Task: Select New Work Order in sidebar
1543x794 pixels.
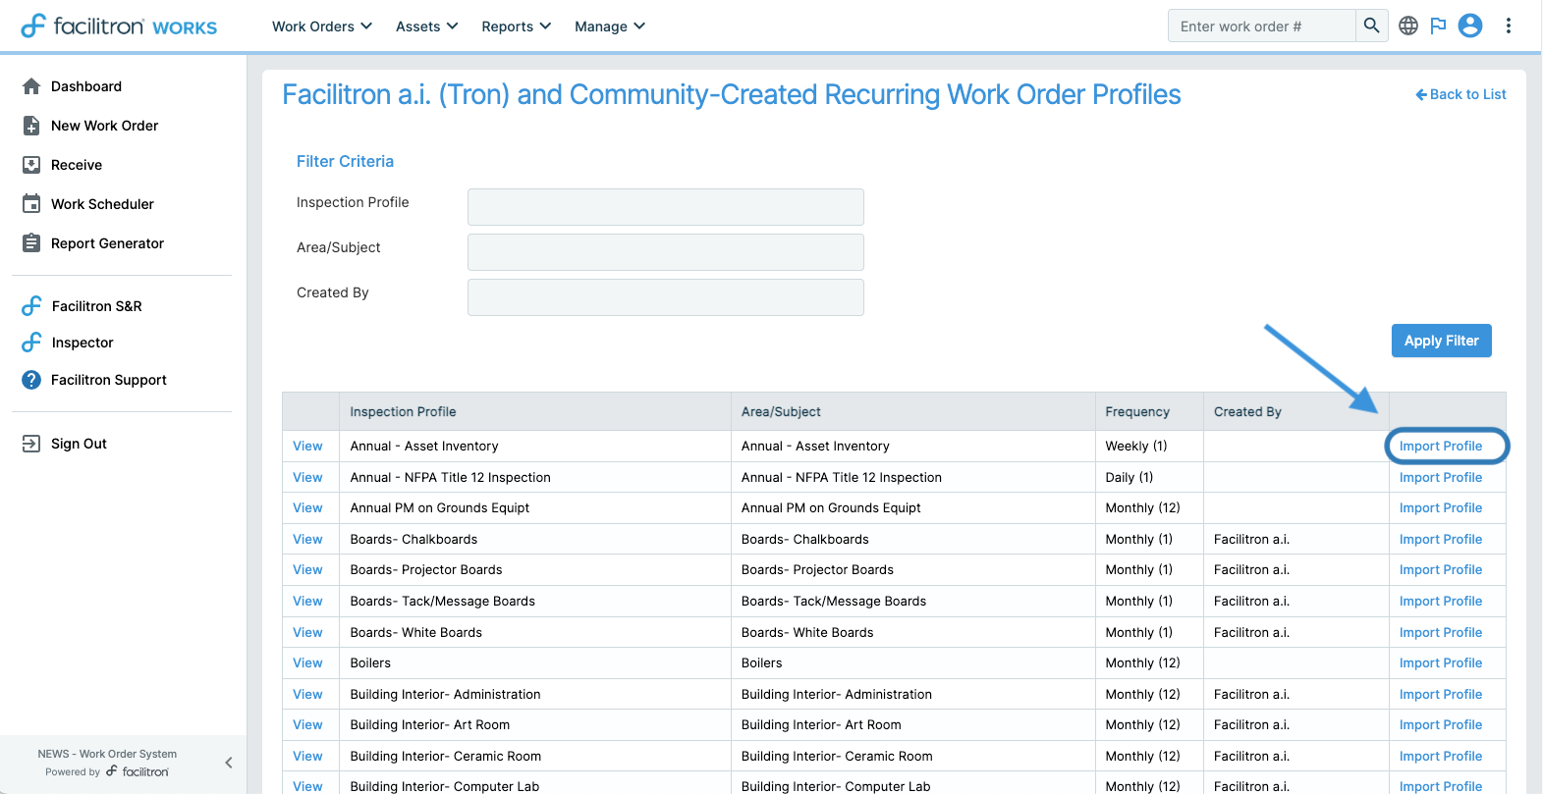Action: coord(105,126)
